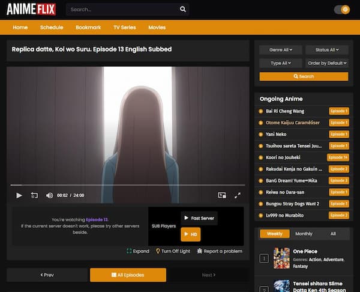Open the Type All dropdown
This screenshot has height=292, width=360.
click(281, 63)
